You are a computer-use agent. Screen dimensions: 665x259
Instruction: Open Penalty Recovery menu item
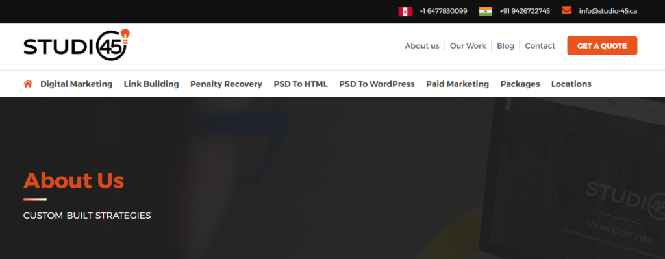pos(226,84)
